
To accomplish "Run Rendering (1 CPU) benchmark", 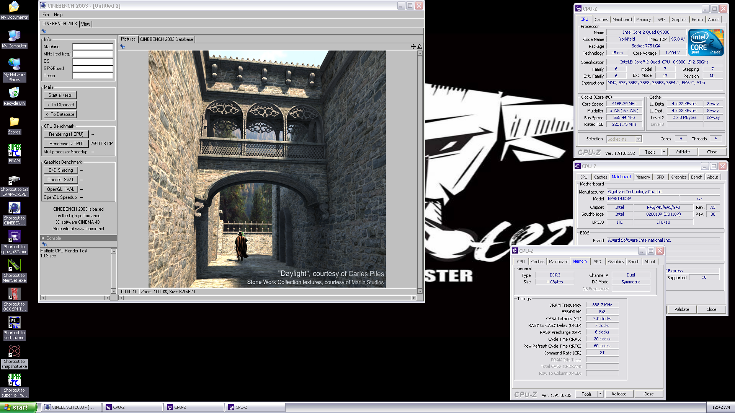I will 66,134.
